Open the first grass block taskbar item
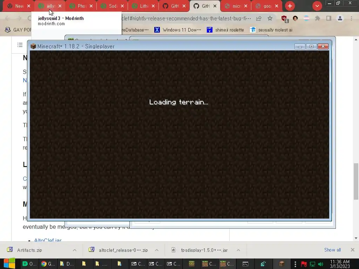359x269 pixels. (209, 264)
